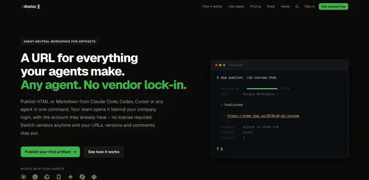Click the green upload progress bar
Image resolution: width=369 pixels, height=180 pixels.
262,89
